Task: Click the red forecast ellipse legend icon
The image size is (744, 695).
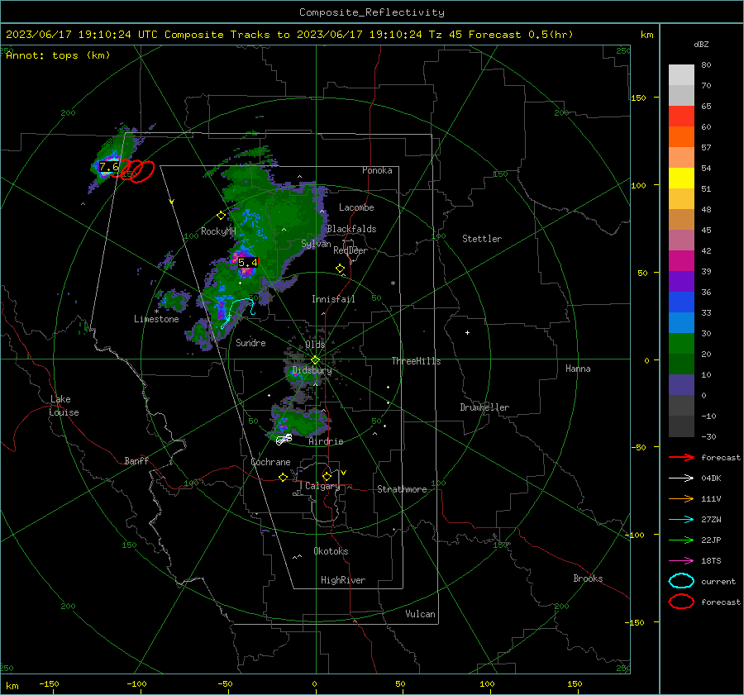Action: 681,602
